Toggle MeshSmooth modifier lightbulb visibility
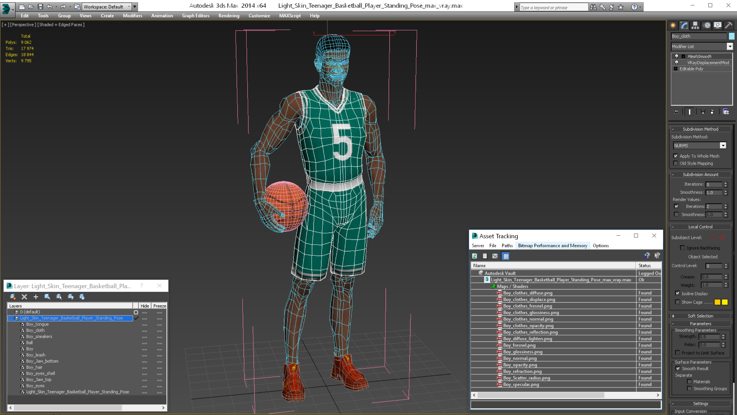The image size is (737, 415). [x=677, y=56]
